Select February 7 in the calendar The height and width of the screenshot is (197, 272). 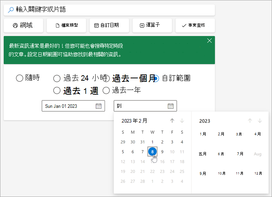(x=143, y=152)
